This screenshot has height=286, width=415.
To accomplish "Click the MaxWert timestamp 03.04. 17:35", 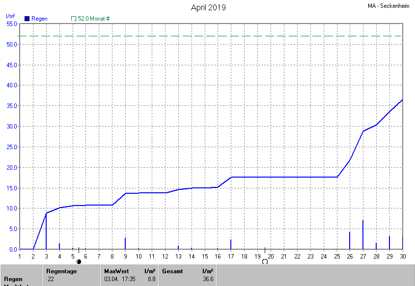I will click(121, 279).
